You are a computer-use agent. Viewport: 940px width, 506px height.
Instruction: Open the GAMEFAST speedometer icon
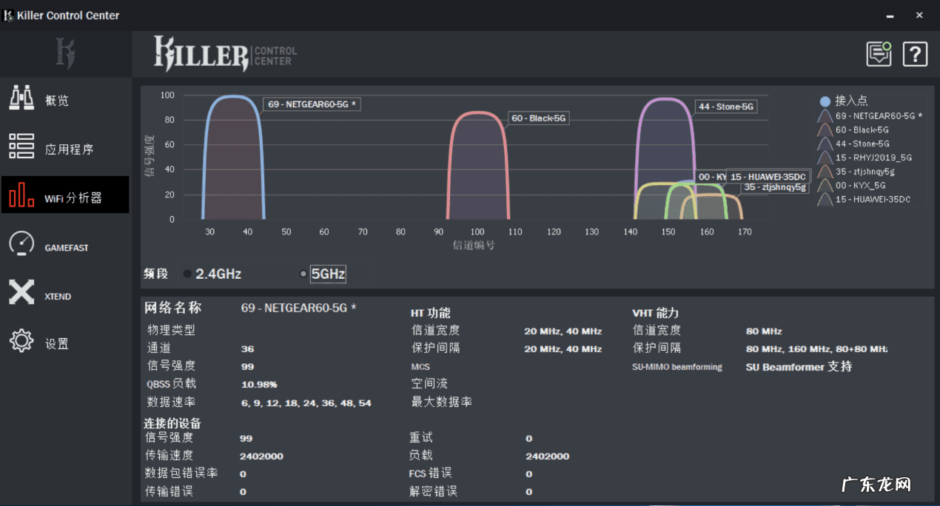pyautogui.click(x=21, y=244)
